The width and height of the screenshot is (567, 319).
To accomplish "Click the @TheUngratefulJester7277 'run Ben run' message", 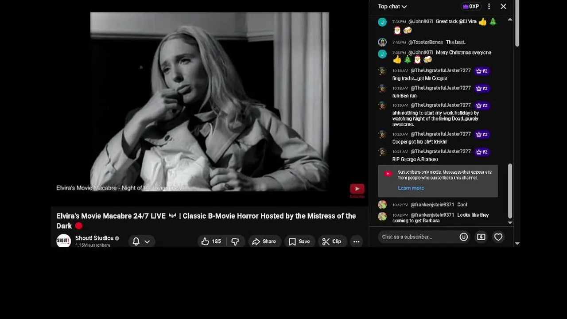I will coord(404,96).
